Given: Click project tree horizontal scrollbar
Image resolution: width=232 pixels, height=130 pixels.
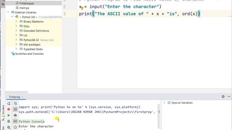Looking at the screenshot, I should pyautogui.click(x=17, y=92).
